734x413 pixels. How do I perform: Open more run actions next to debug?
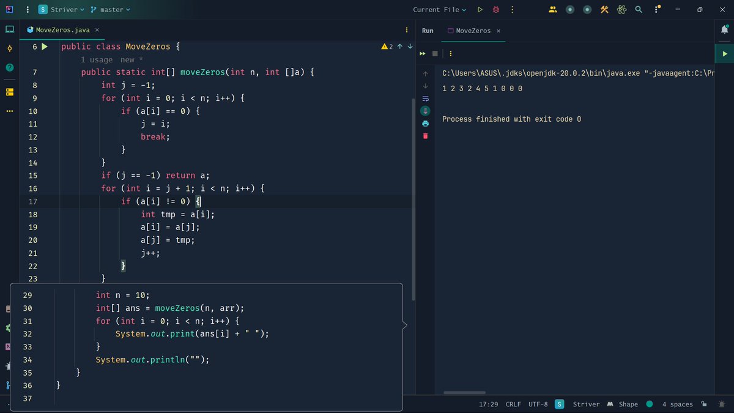coord(512,10)
